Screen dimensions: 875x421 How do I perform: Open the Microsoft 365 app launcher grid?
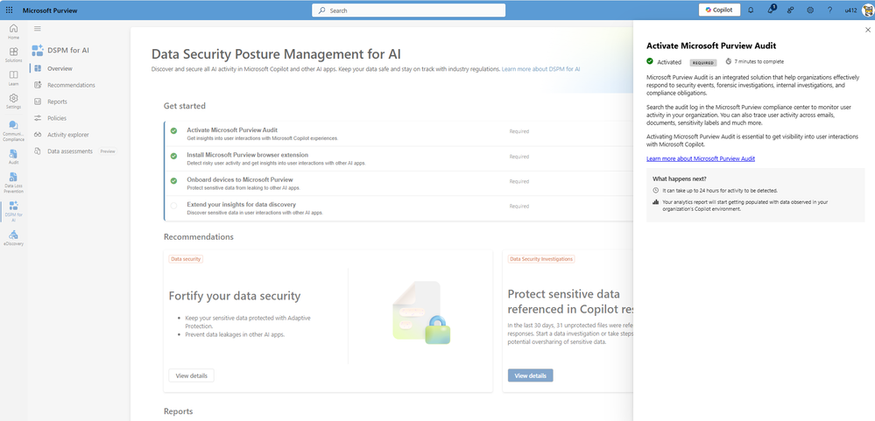10,10
